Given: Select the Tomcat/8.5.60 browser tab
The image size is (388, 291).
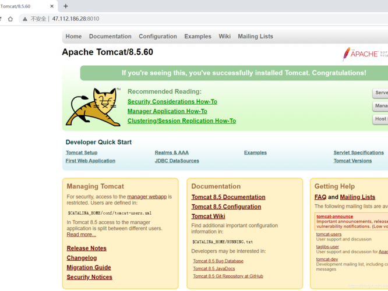Looking at the screenshot, I should (27, 6).
